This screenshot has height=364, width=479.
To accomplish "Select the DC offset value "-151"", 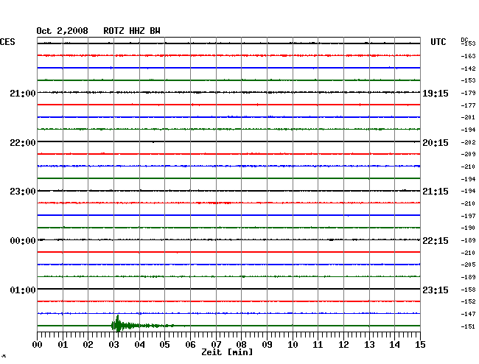I will coord(468,326).
